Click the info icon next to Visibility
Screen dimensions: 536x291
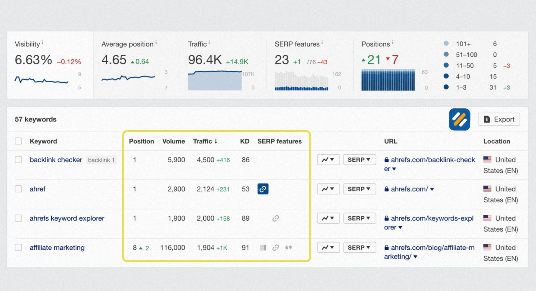(42, 42)
